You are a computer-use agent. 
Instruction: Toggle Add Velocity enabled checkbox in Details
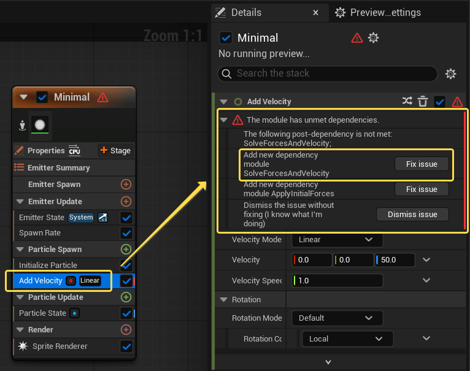pos(440,102)
